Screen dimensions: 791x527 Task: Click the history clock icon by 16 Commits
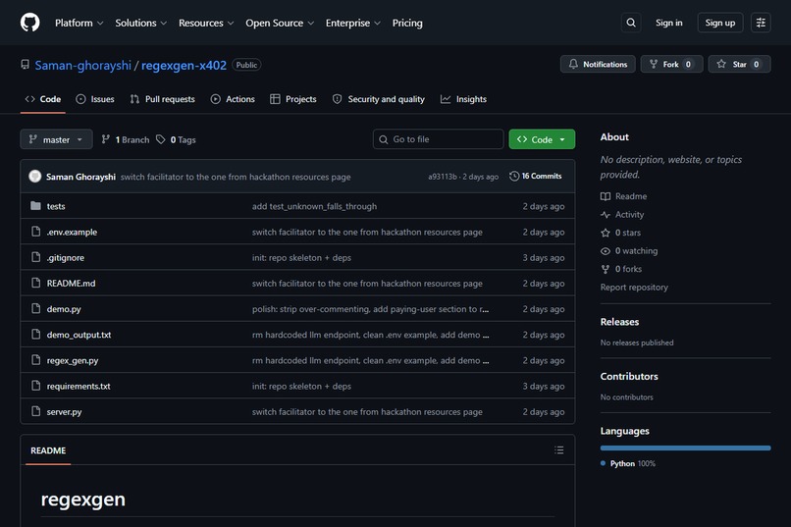[514, 176]
